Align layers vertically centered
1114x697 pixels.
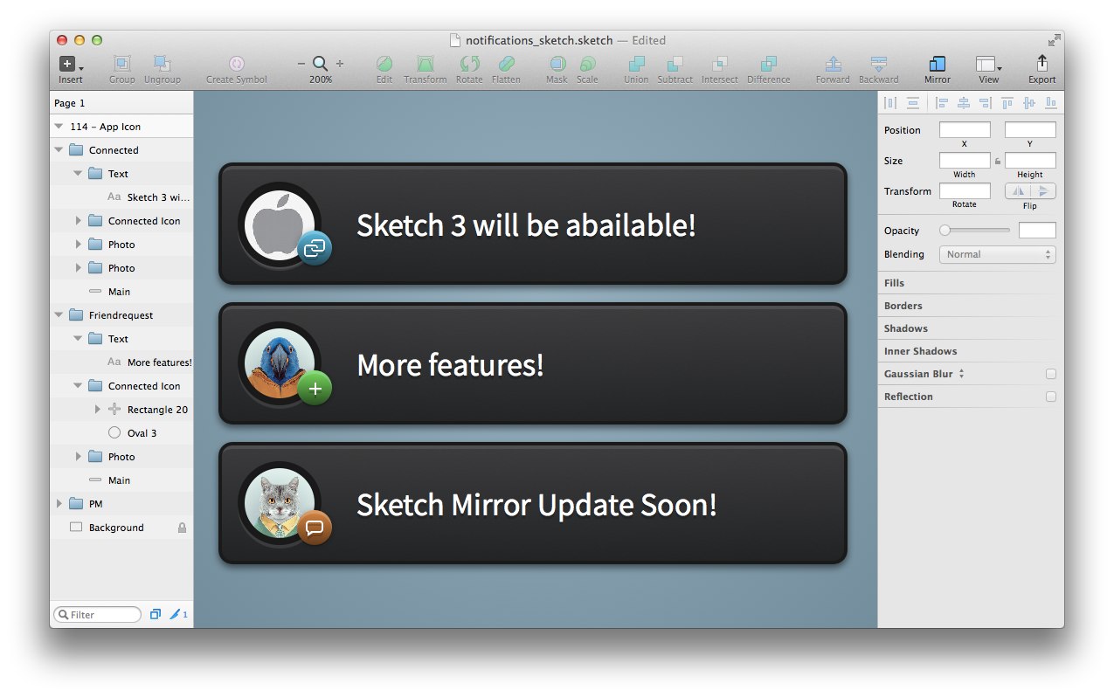pos(1029,103)
